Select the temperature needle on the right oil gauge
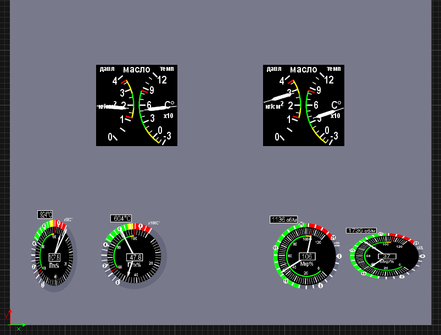Image resolution: width=441 pixels, height=335 pixels. pyautogui.click(x=325, y=114)
